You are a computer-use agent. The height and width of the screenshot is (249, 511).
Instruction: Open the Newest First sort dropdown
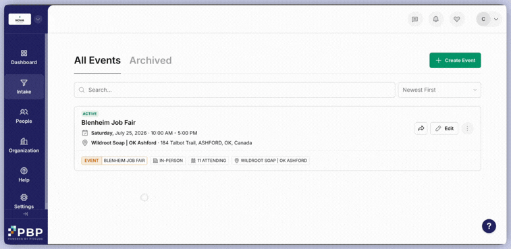(439, 90)
